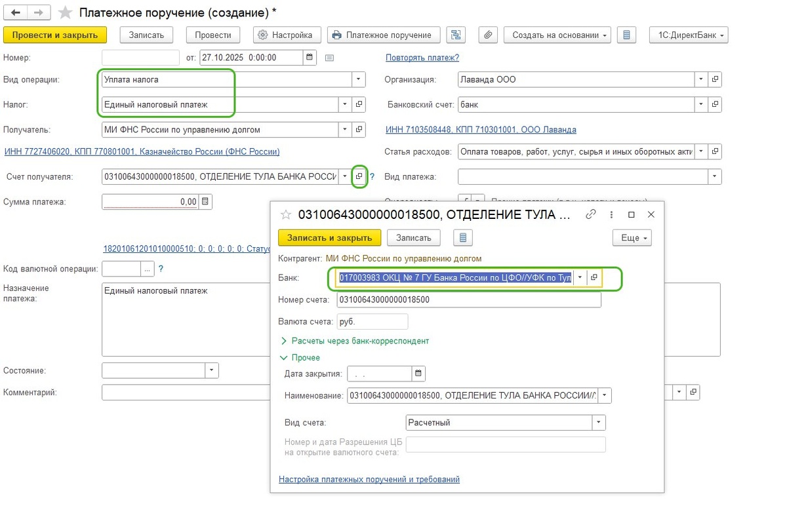
Task: Expand the Вид счета dropdown
Action: (x=598, y=423)
